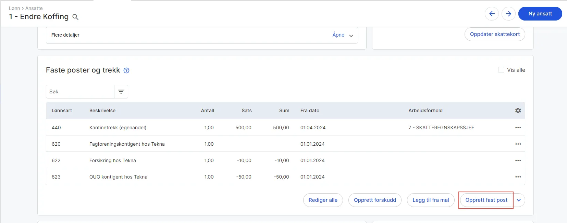This screenshot has width=567, height=223.
Task: Go to previous employee with left arrow
Action: click(x=492, y=14)
